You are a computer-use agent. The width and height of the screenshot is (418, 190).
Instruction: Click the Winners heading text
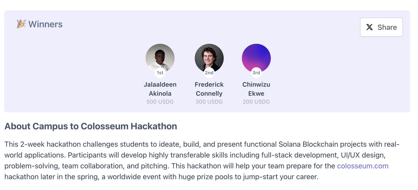pos(45,24)
